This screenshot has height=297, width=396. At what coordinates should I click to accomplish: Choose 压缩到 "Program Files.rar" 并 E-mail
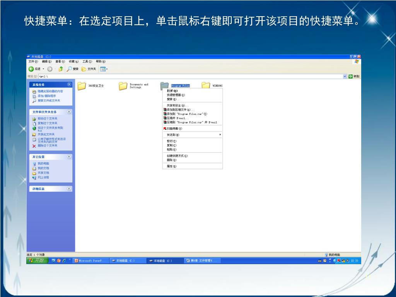coord(193,122)
